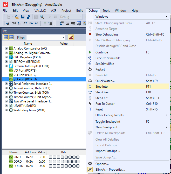Viewport: 171px width, 174px height.
Task: Expand the Watchdog Timer (WDT) node
Action: (6, 110)
